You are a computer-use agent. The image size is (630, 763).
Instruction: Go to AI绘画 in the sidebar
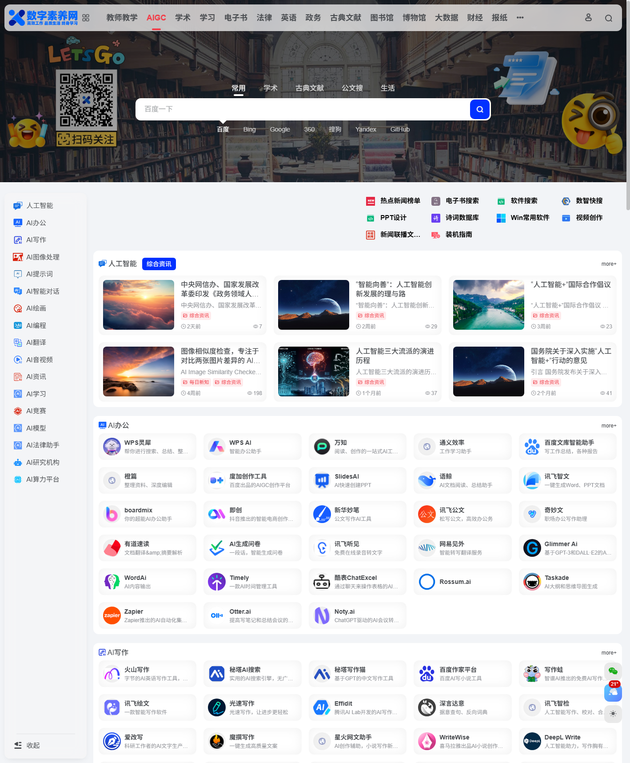(36, 308)
